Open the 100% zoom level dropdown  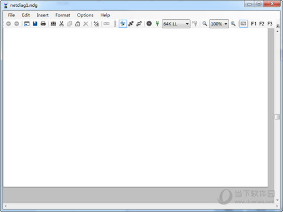219,24
